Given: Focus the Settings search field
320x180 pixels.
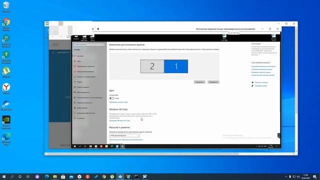Looking at the screenshot, I should pos(89,44).
